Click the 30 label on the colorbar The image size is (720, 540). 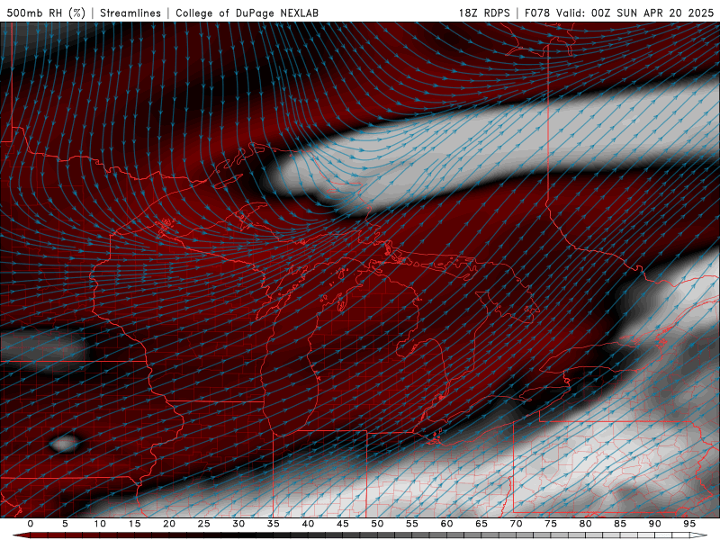point(238,524)
